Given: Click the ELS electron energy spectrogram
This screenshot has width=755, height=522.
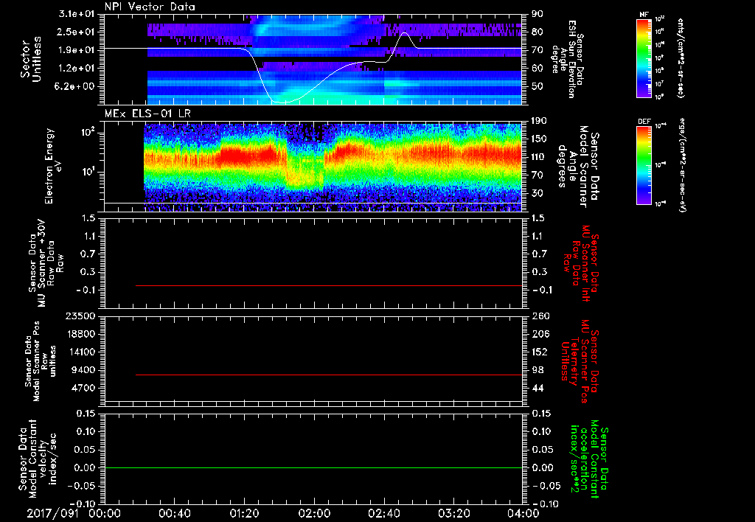Looking at the screenshot, I should 333,167.
